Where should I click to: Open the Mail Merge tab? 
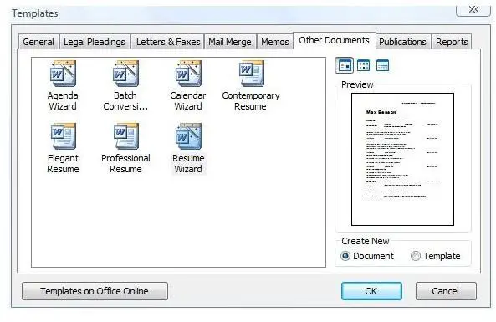(x=230, y=42)
